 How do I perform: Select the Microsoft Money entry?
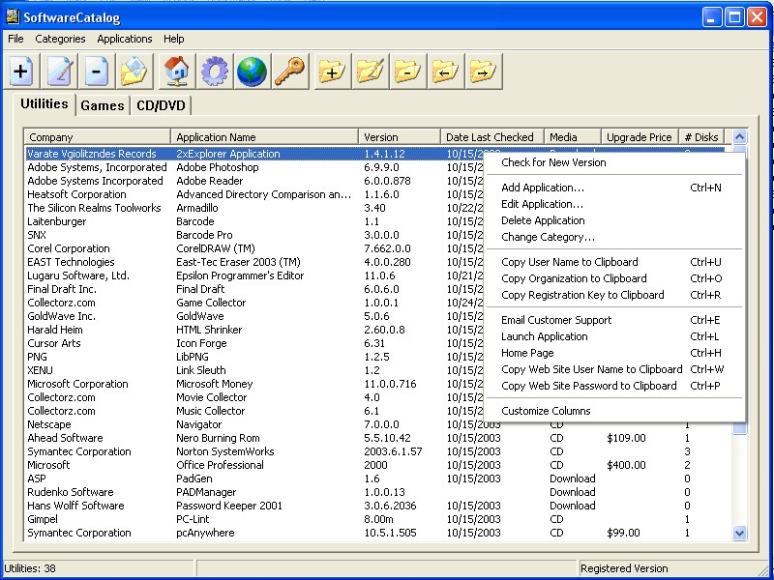pyautogui.click(x=214, y=384)
